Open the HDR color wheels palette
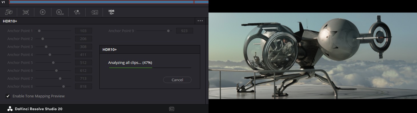Image resolution: width=417 pixels, height=113 pixels. tap(60, 12)
